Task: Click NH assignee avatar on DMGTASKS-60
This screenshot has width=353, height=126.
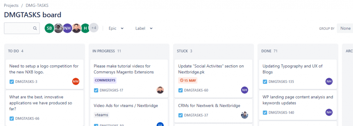Action: click(x=244, y=90)
